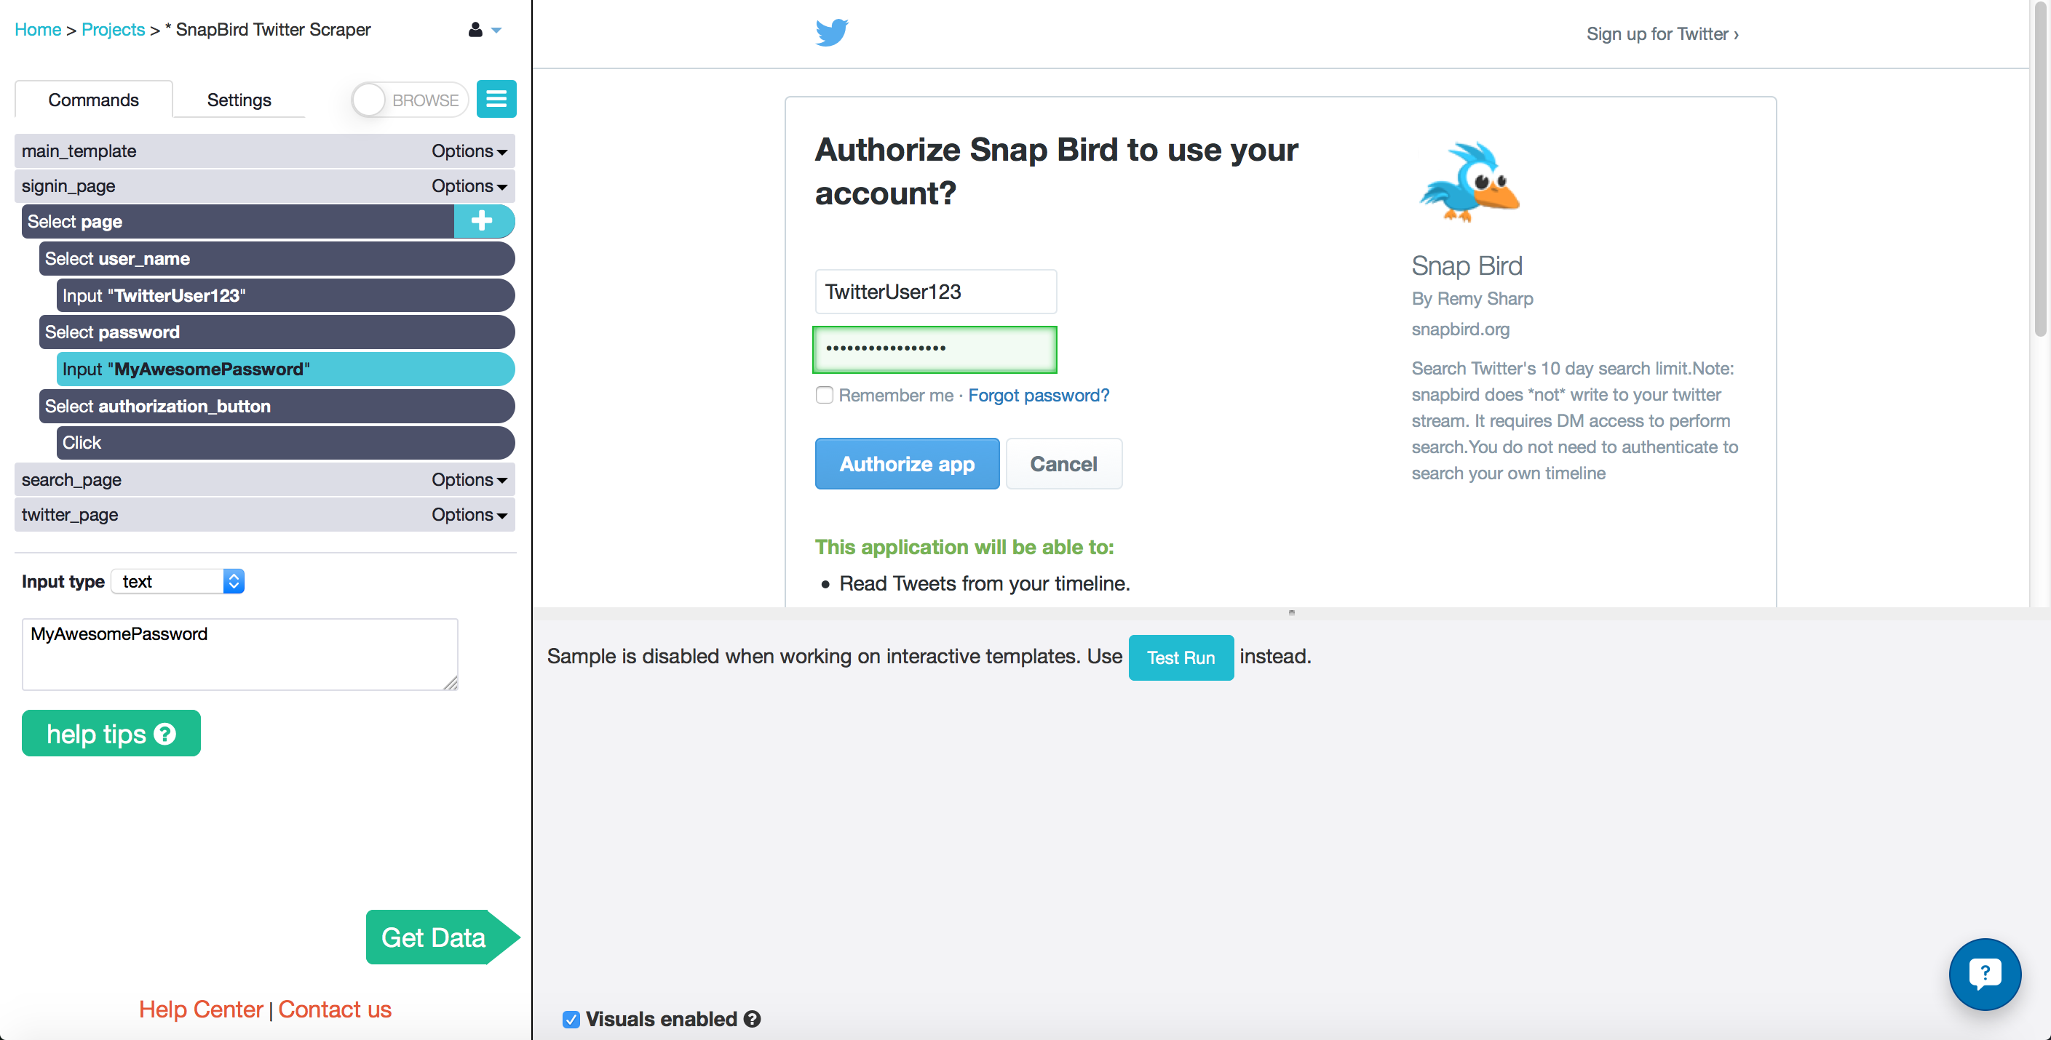
Task: Toggle the BROWSE switch on
Action: 372,98
